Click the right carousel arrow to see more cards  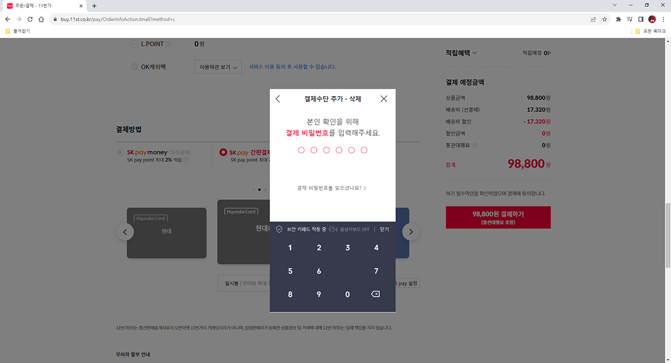point(411,231)
